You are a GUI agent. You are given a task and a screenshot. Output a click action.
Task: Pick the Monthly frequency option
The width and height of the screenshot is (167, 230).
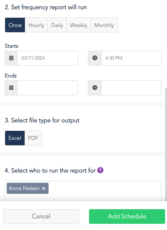[x=104, y=25]
